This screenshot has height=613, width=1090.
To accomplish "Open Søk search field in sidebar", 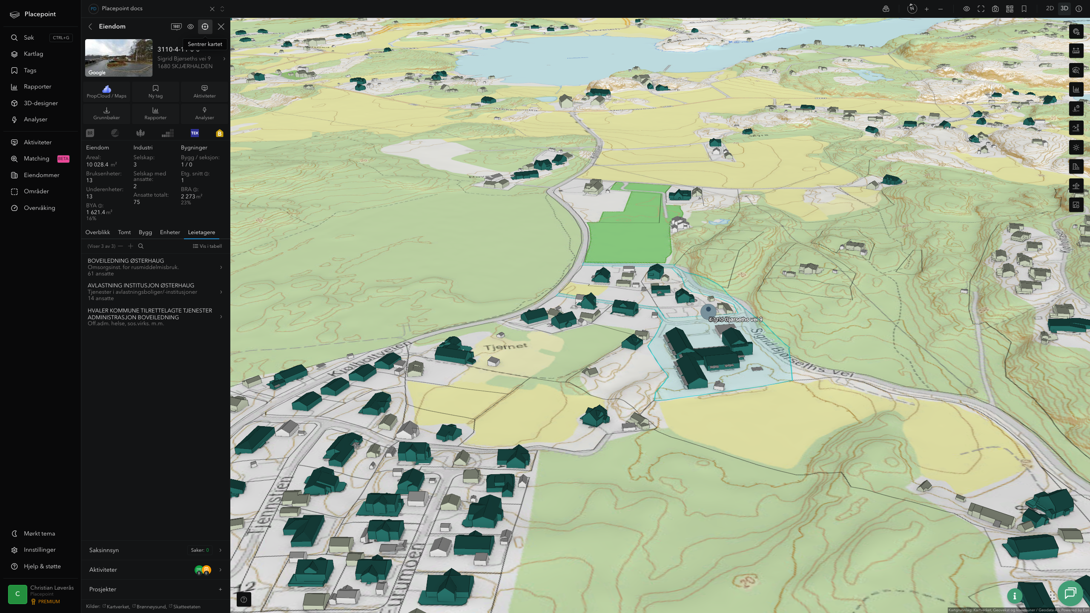I will pos(40,37).
